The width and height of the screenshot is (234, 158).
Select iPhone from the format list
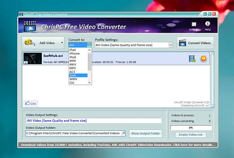(x=78, y=53)
